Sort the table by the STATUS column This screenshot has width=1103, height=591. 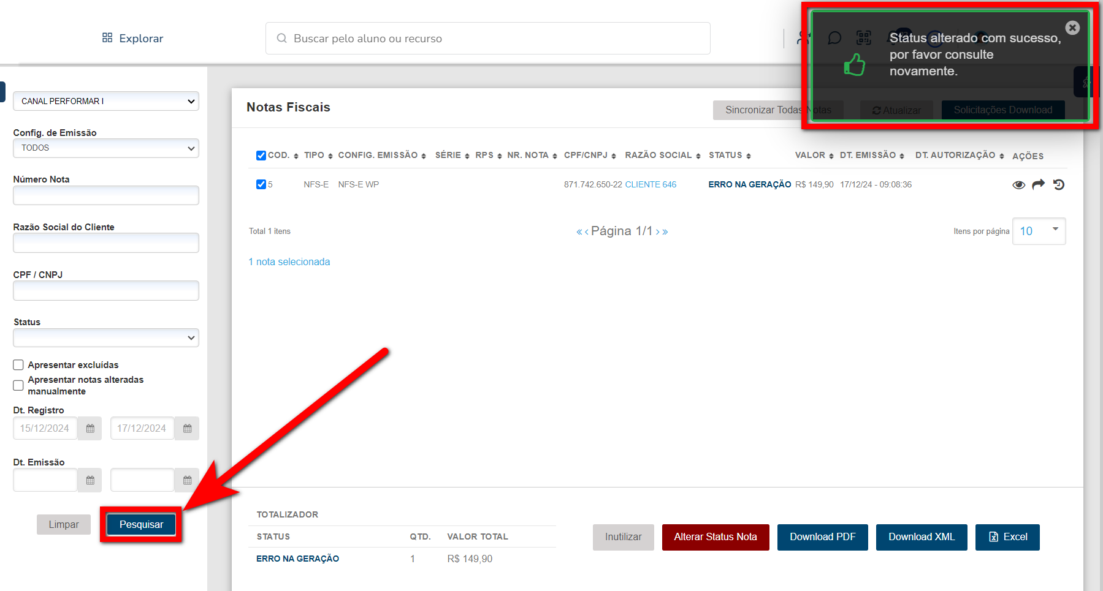tap(729, 156)
